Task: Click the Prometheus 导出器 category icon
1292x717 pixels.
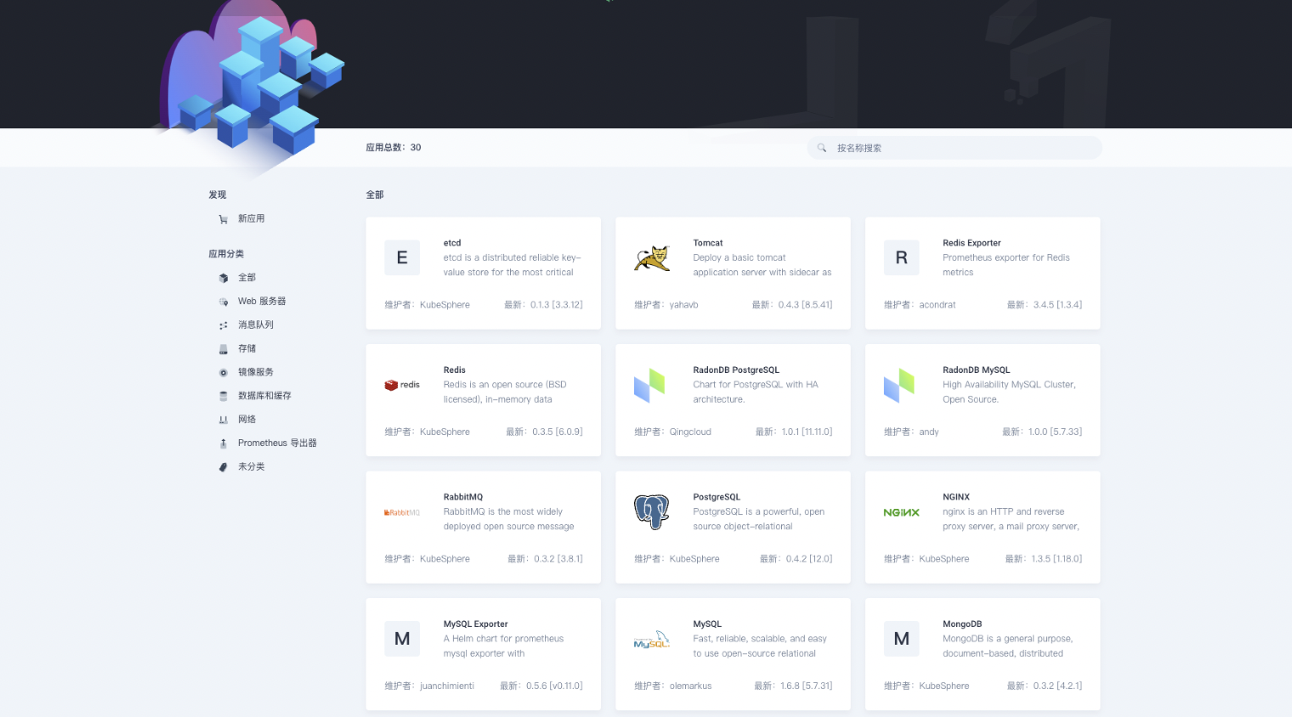Action: point(224,443)
